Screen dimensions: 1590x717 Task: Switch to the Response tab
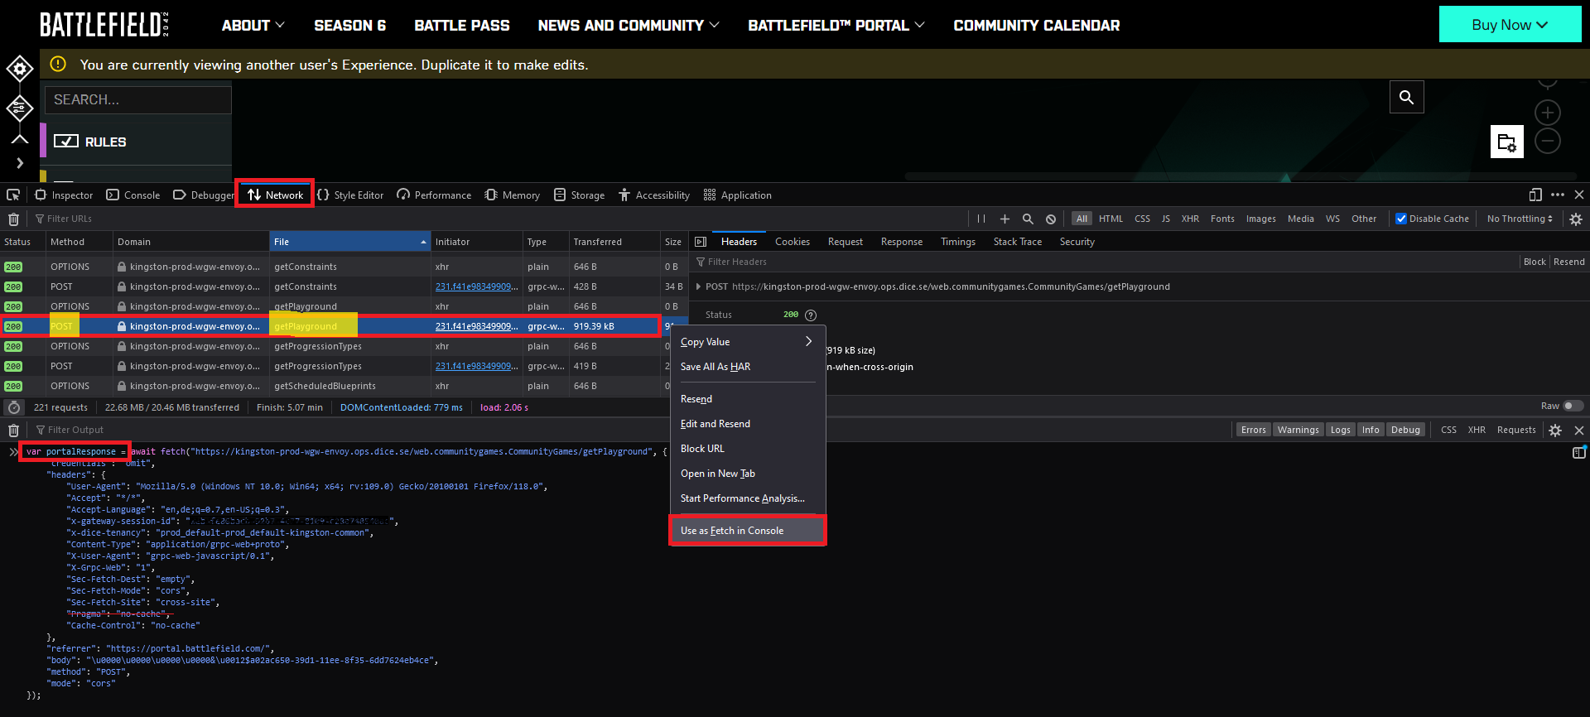[901, 242]
